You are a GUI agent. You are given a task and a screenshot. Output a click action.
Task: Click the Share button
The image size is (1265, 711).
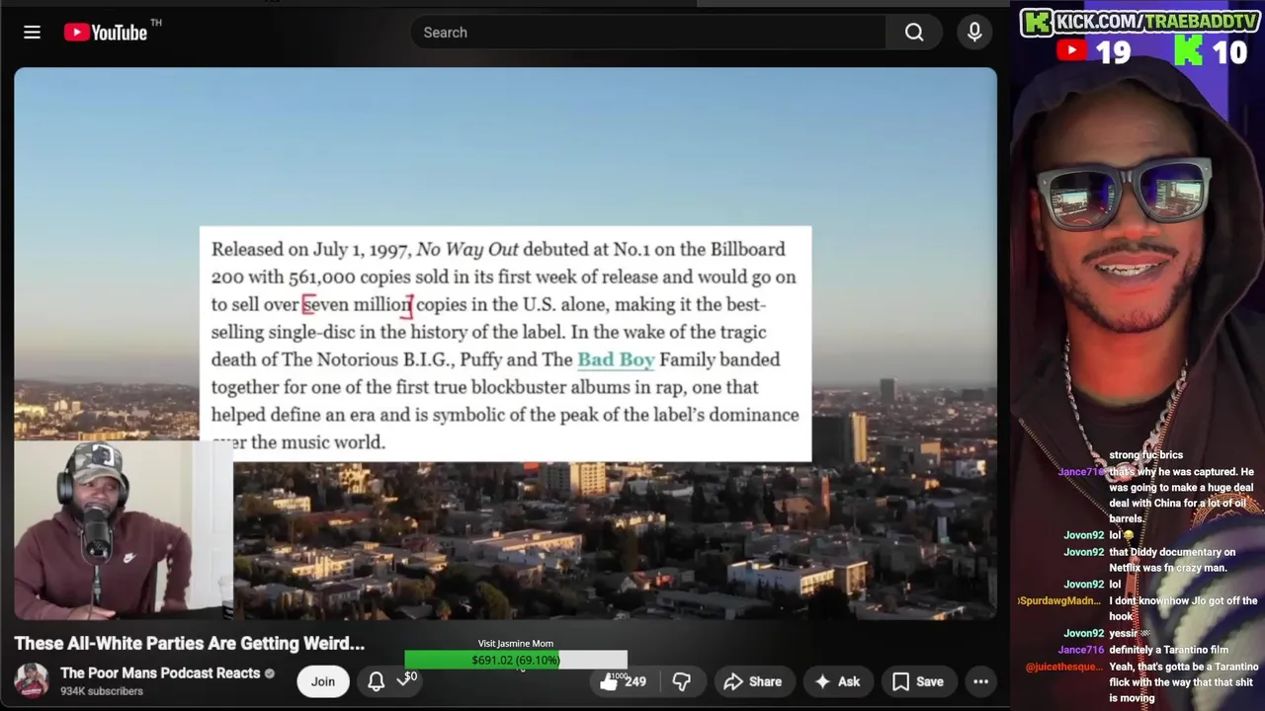click(753, 681)
